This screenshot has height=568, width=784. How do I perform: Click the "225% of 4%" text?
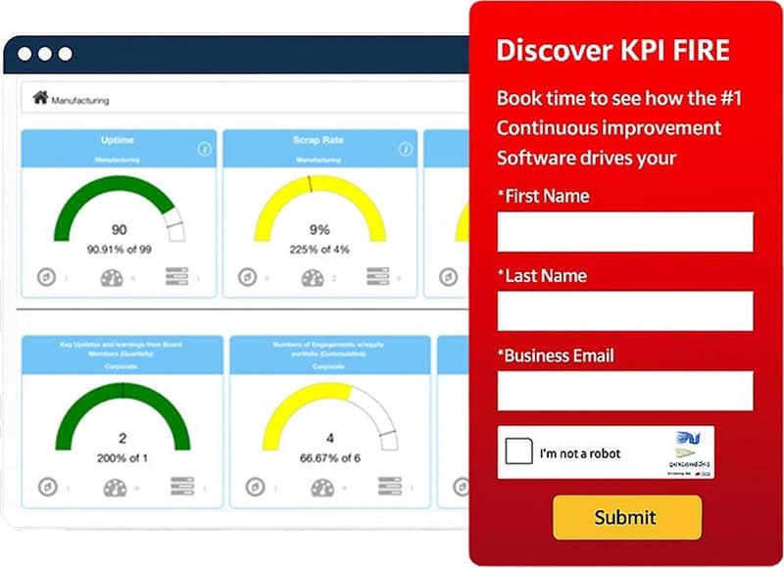(x=319, y=250)
